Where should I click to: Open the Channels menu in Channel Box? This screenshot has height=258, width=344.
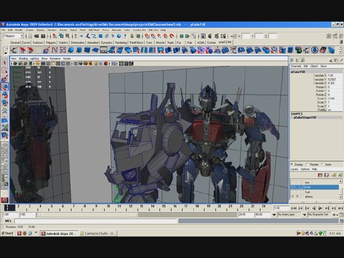(x=296, y=66)
